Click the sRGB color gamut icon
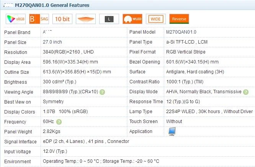Image resolution: width=255 pixels, height=167 pixels. pos(15,19)
